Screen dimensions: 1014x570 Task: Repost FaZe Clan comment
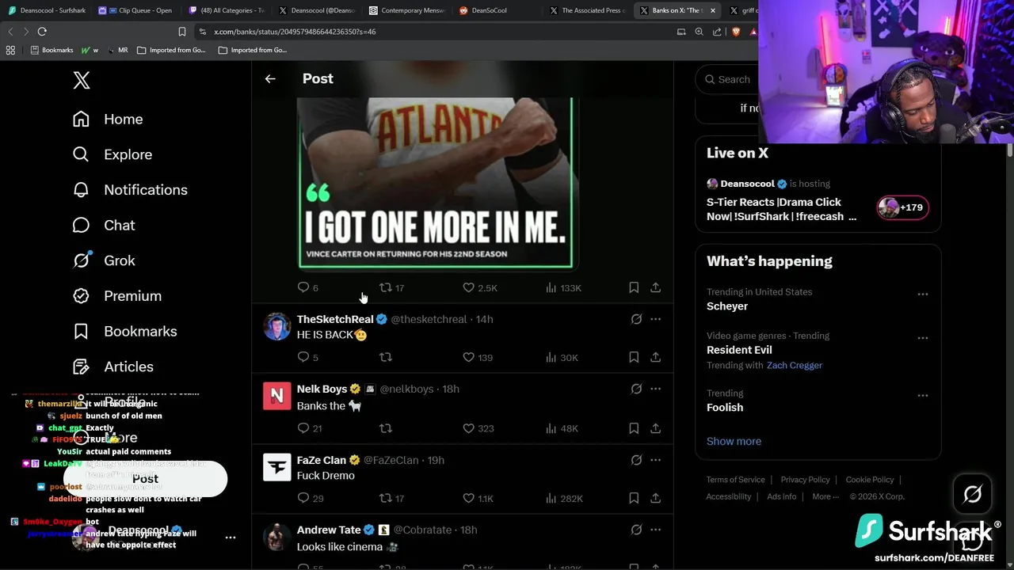coord(386,498)
